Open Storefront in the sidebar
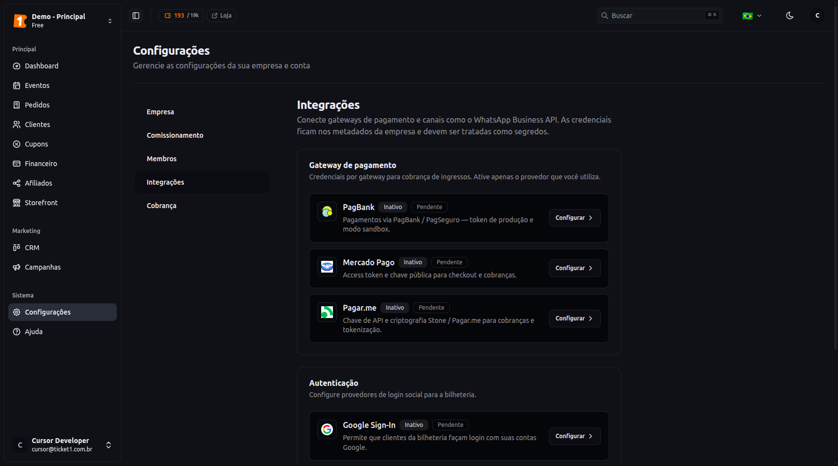This screenshot has height=466, width=838. click(63, 203)
